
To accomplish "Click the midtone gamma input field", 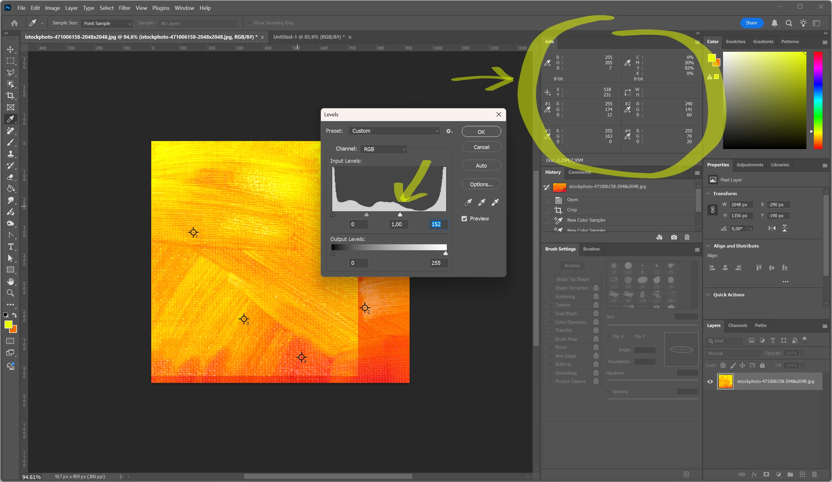I will point(397,224).
